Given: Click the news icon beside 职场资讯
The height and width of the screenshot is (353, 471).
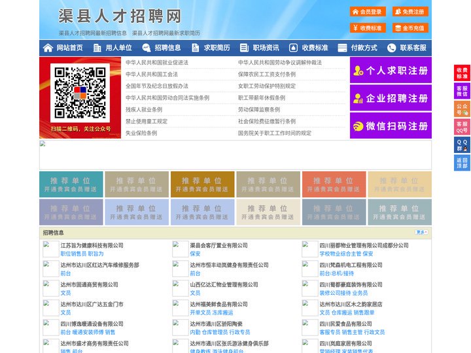Looking at the screenshot, I should [244, 48].
